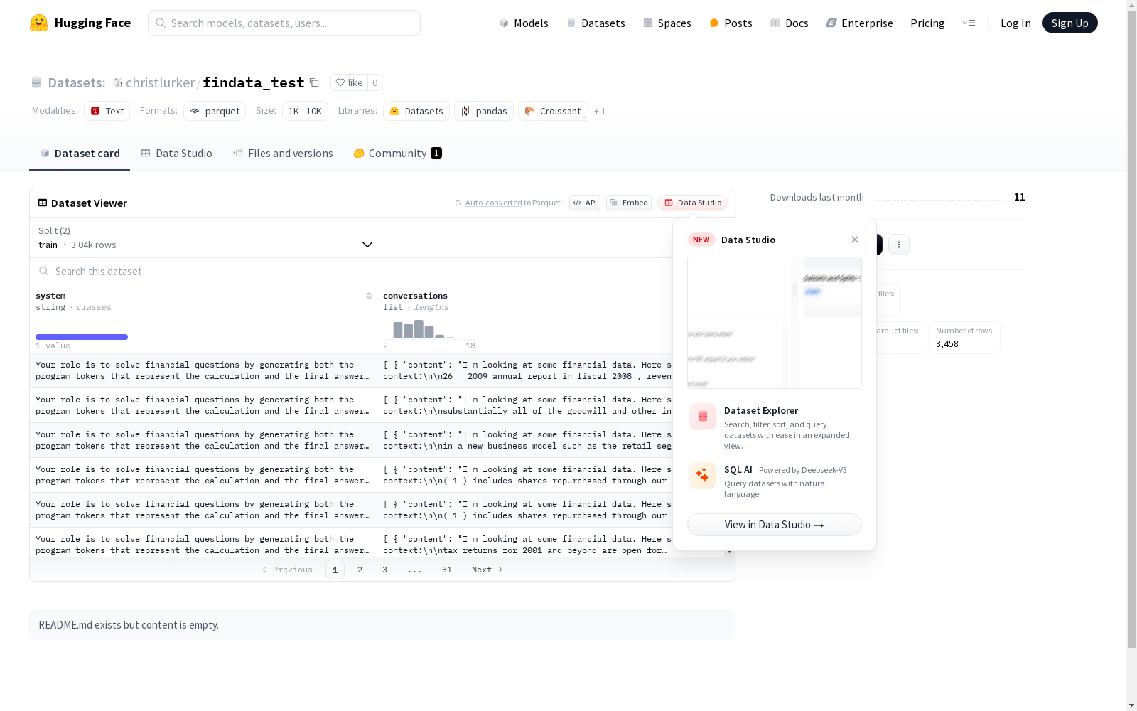The height and width of the screenshot is (711, 1137).
Task: Select the parquet format tag
Action: [x=215, y=111]
